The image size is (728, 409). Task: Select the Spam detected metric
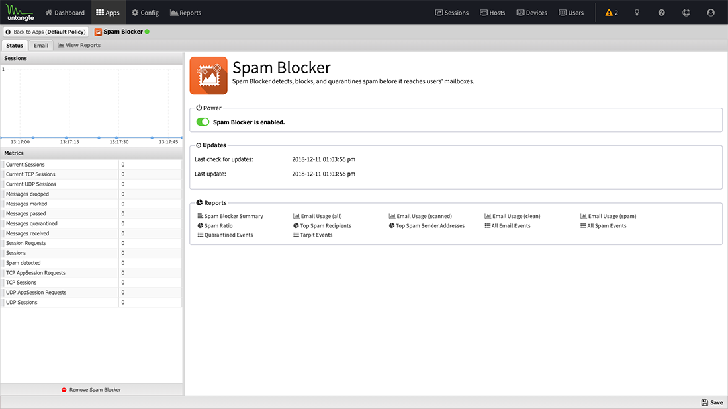click(x=91, y=263)
